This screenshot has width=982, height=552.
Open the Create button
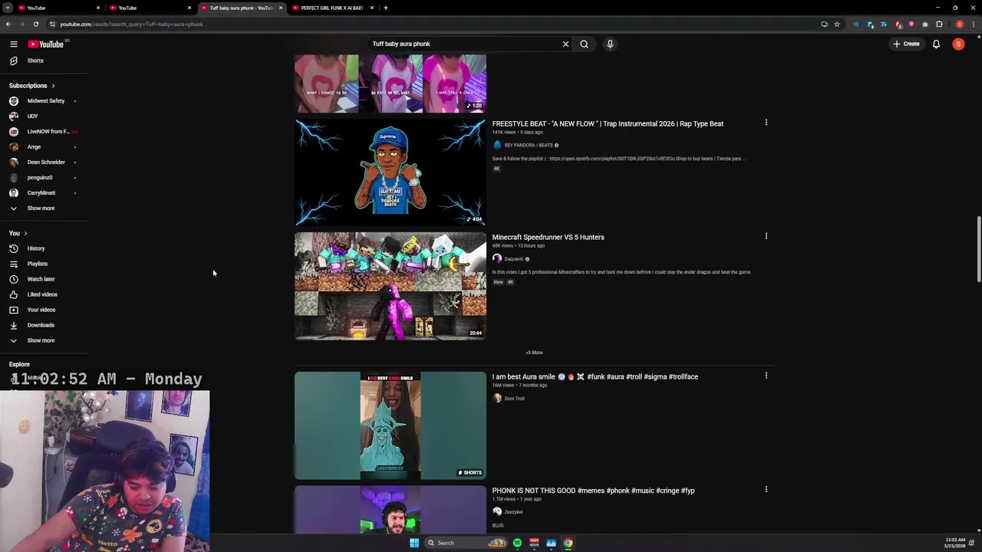pyautogui.click(x=906, y=44)
